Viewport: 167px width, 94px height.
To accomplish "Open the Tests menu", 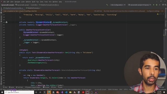I will 42,2.
